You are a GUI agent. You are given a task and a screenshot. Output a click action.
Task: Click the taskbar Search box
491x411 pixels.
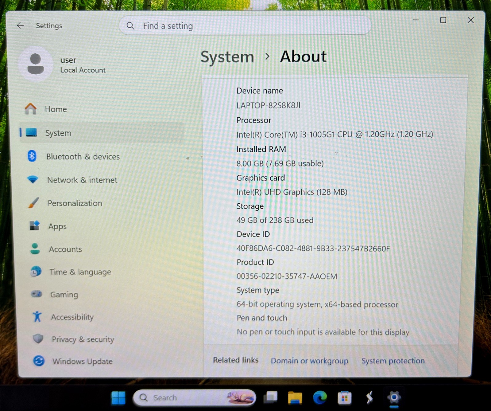point(195,398)
